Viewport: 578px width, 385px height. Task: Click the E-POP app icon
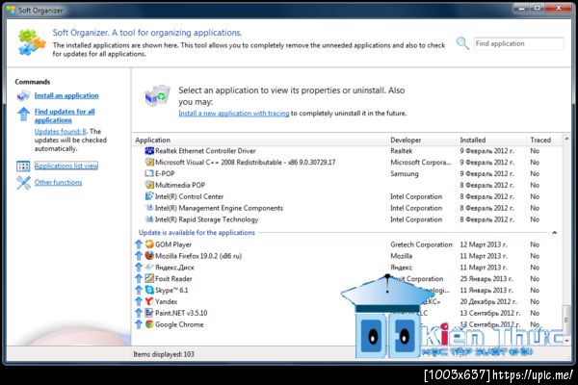coord(149,173)
